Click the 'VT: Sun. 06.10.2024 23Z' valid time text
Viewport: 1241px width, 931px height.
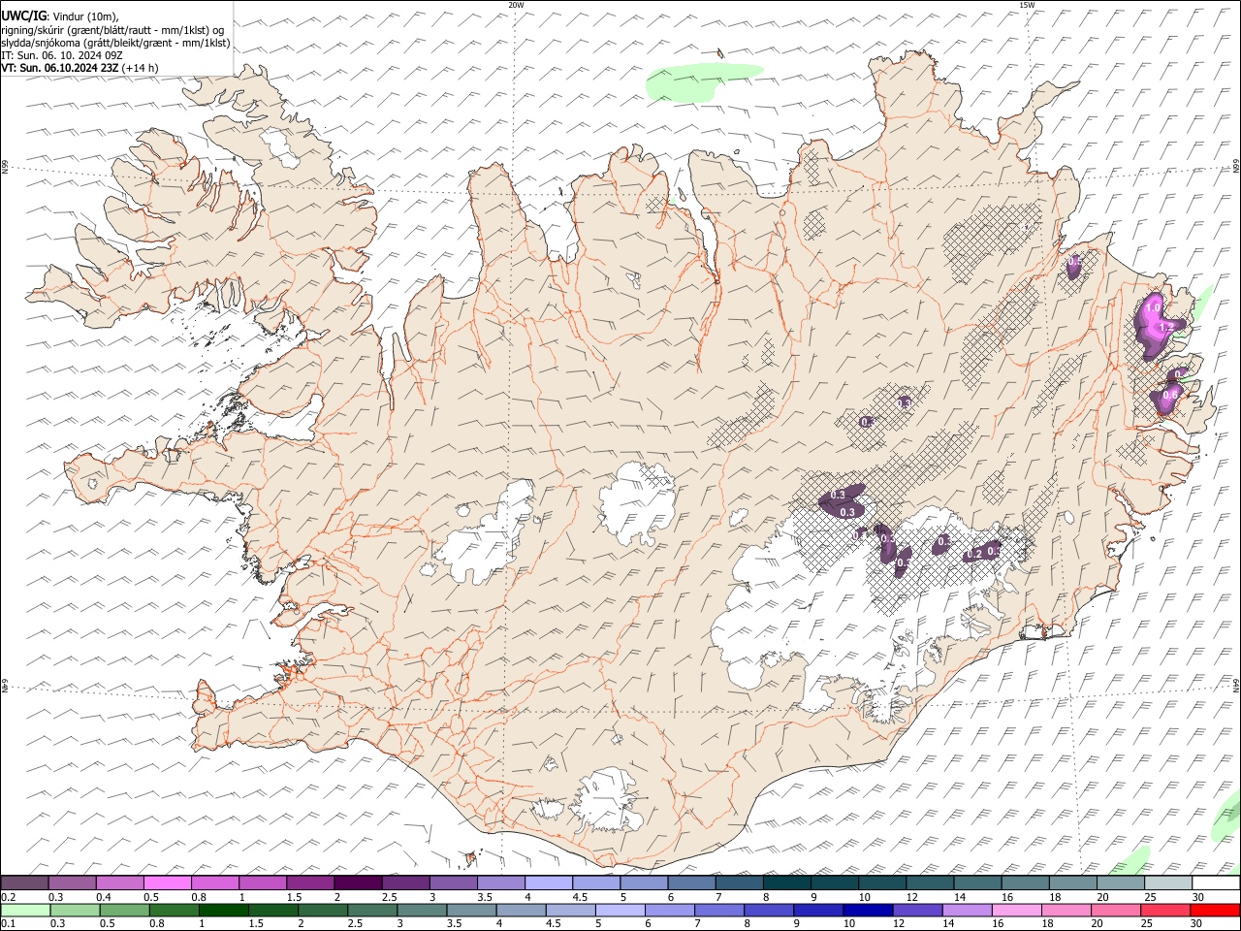pyautogui.click(x=60, y=68)
